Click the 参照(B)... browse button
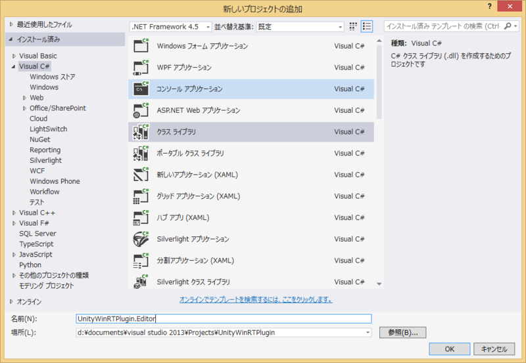This screenshot has height=363, width=526. (x=403, y=333)
